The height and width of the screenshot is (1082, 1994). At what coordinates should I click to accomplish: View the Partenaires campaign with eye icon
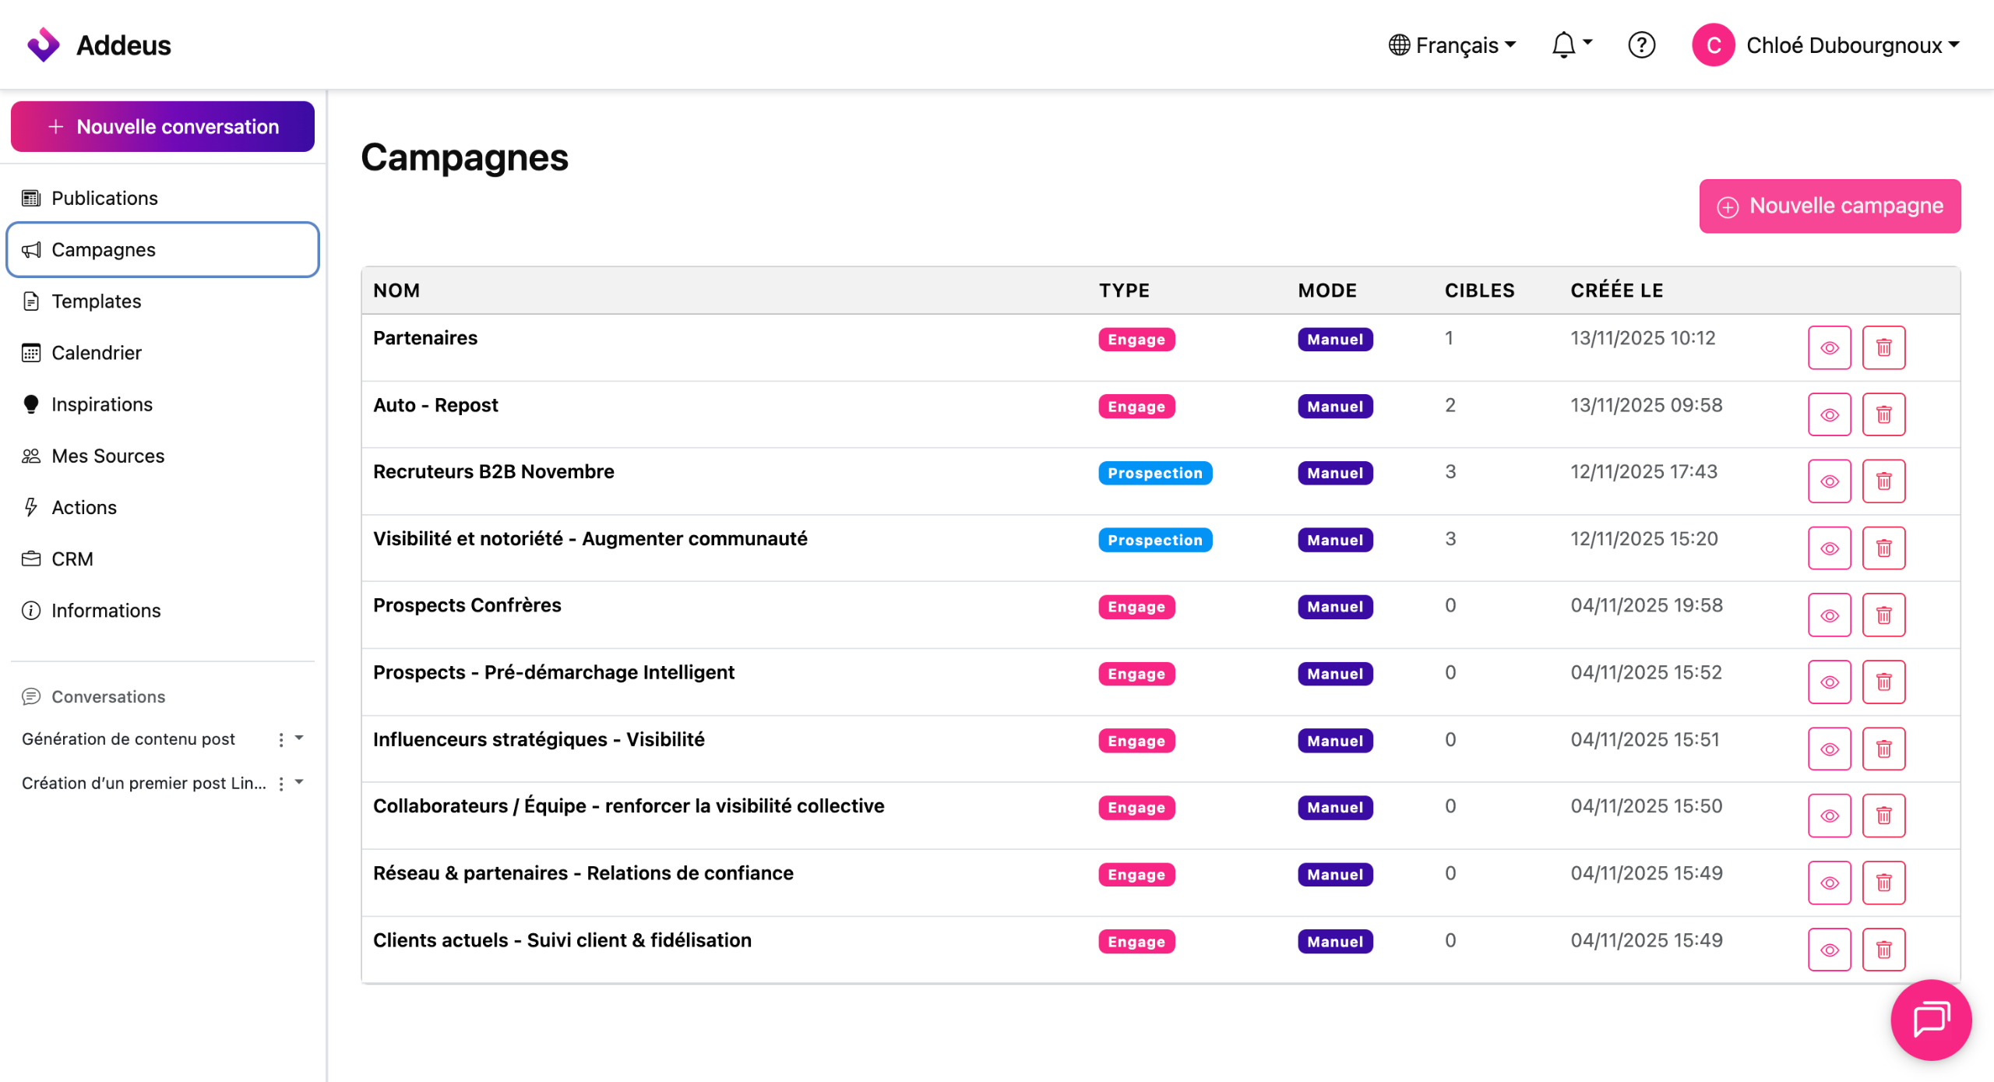click(1828, 347)
